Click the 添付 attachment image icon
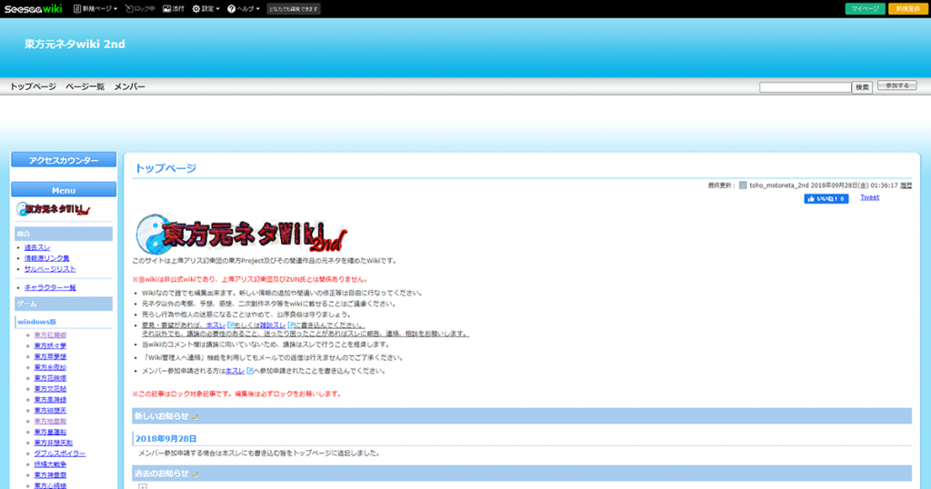This screenshot has height=489, width=931. tap(166, 8)
